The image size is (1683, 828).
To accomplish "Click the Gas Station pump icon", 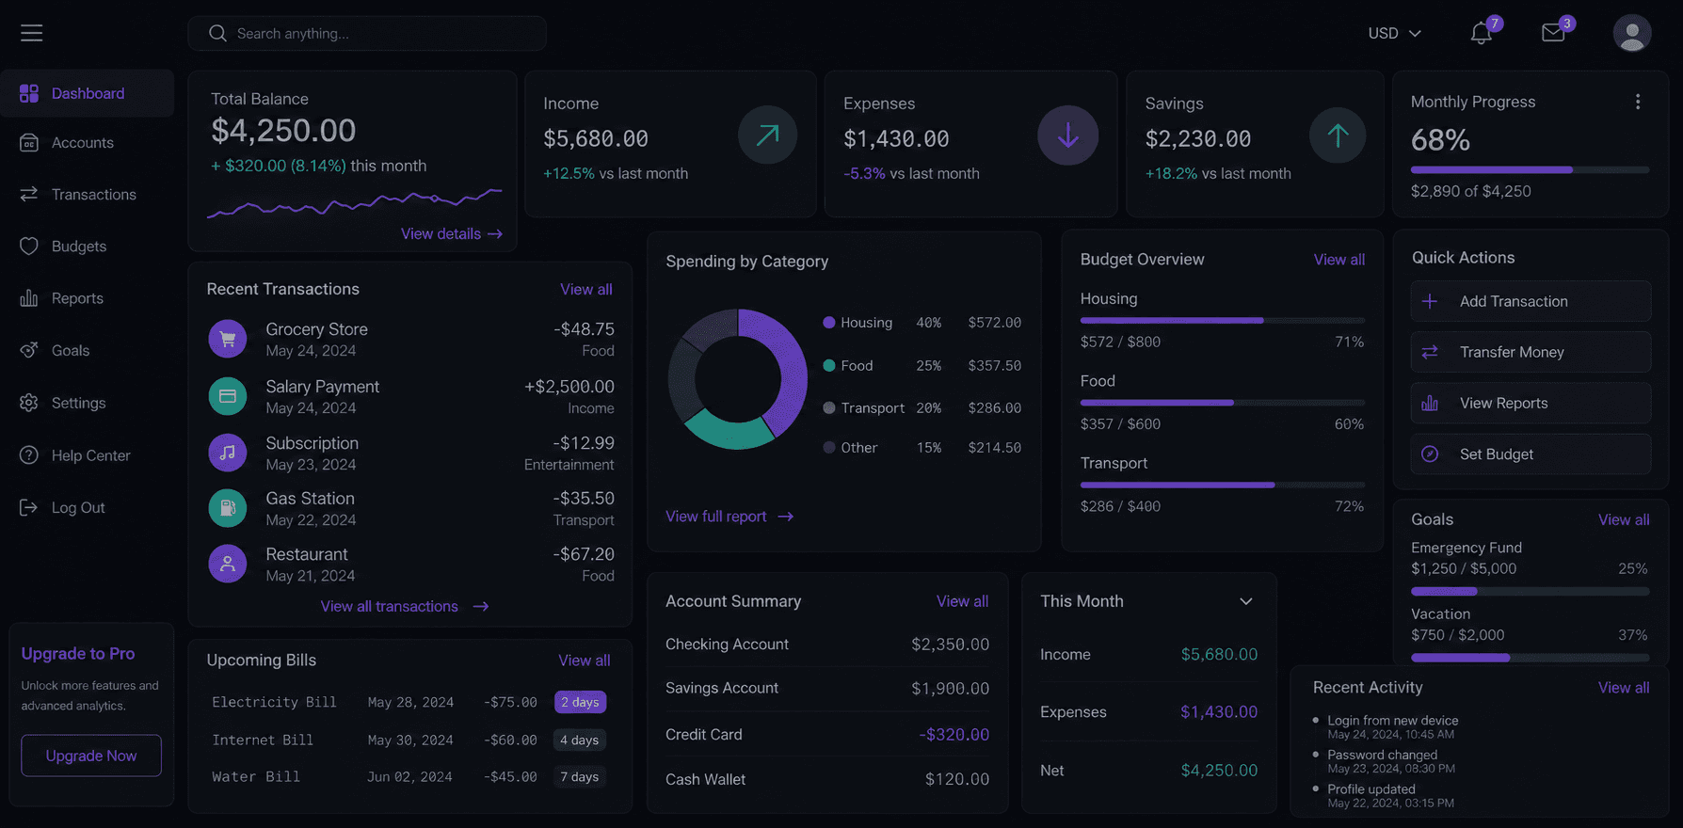I will [x=228, y=508].
